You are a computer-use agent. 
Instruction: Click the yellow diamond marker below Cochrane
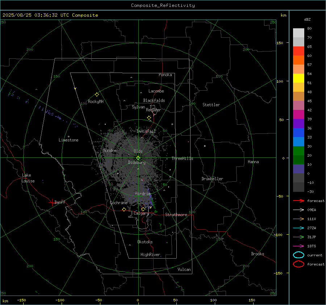point(124,210)
